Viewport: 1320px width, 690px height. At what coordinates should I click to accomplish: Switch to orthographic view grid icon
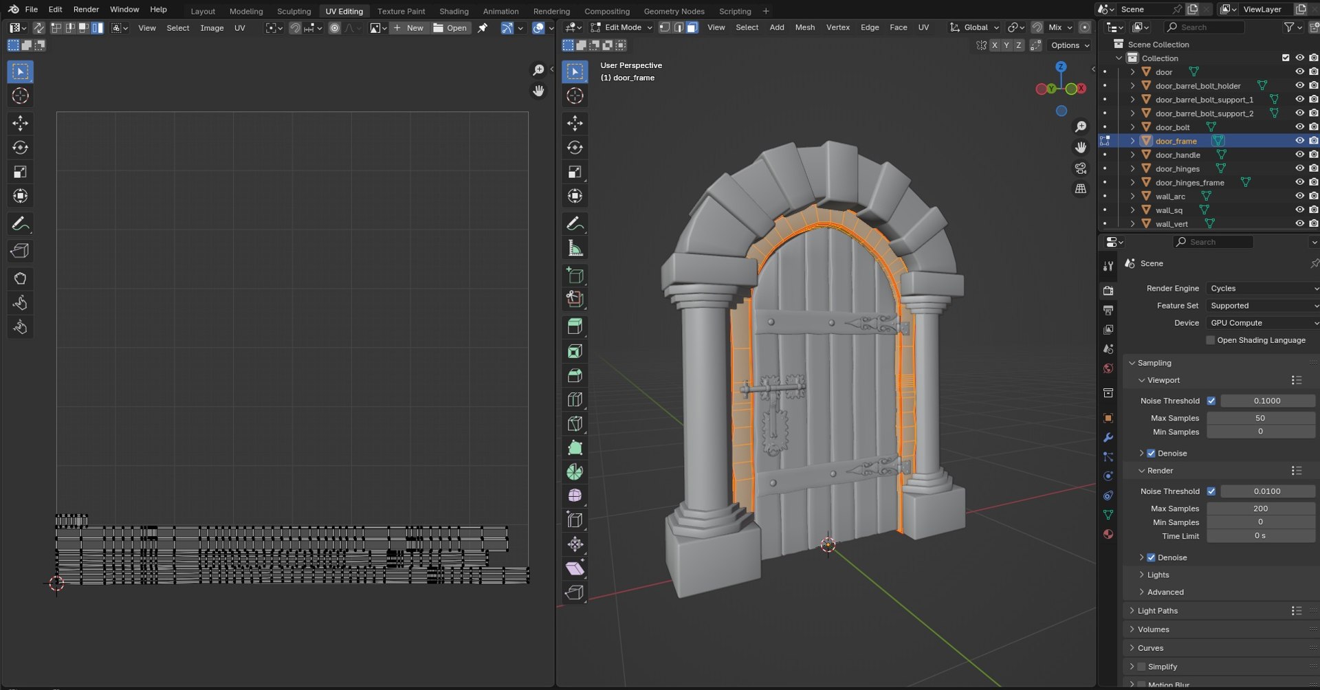1081,188
